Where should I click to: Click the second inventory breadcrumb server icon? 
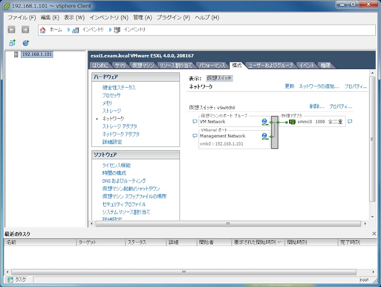point(117,30)
